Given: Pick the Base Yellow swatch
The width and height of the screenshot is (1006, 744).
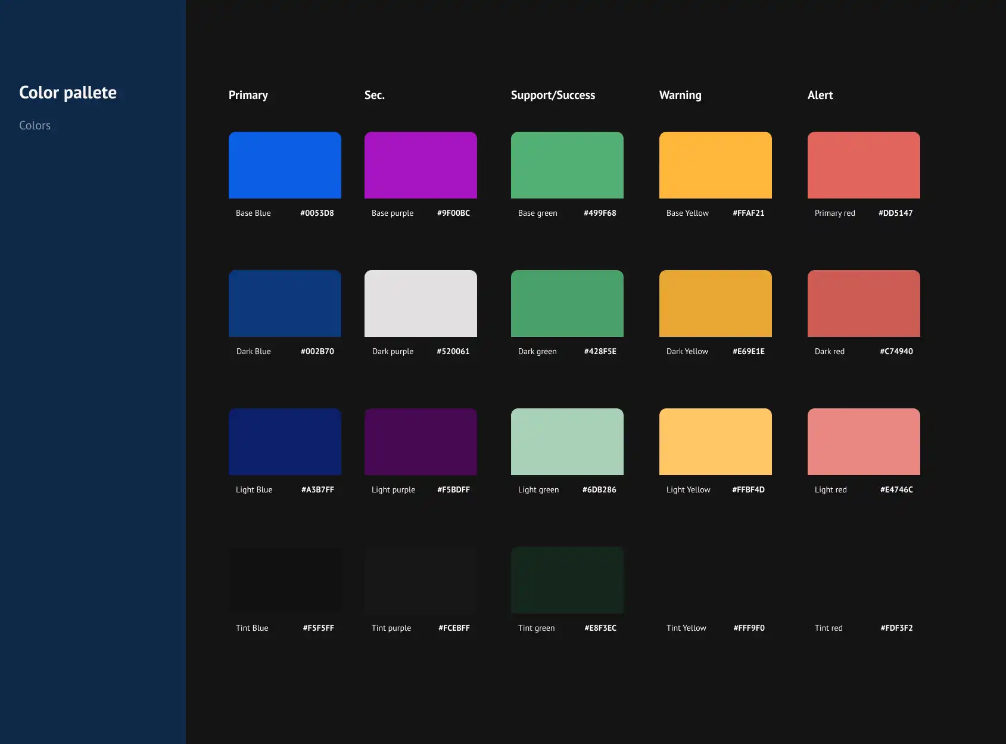Looking at the screenshot, I should pyautogui.click(x=715, y=165).
